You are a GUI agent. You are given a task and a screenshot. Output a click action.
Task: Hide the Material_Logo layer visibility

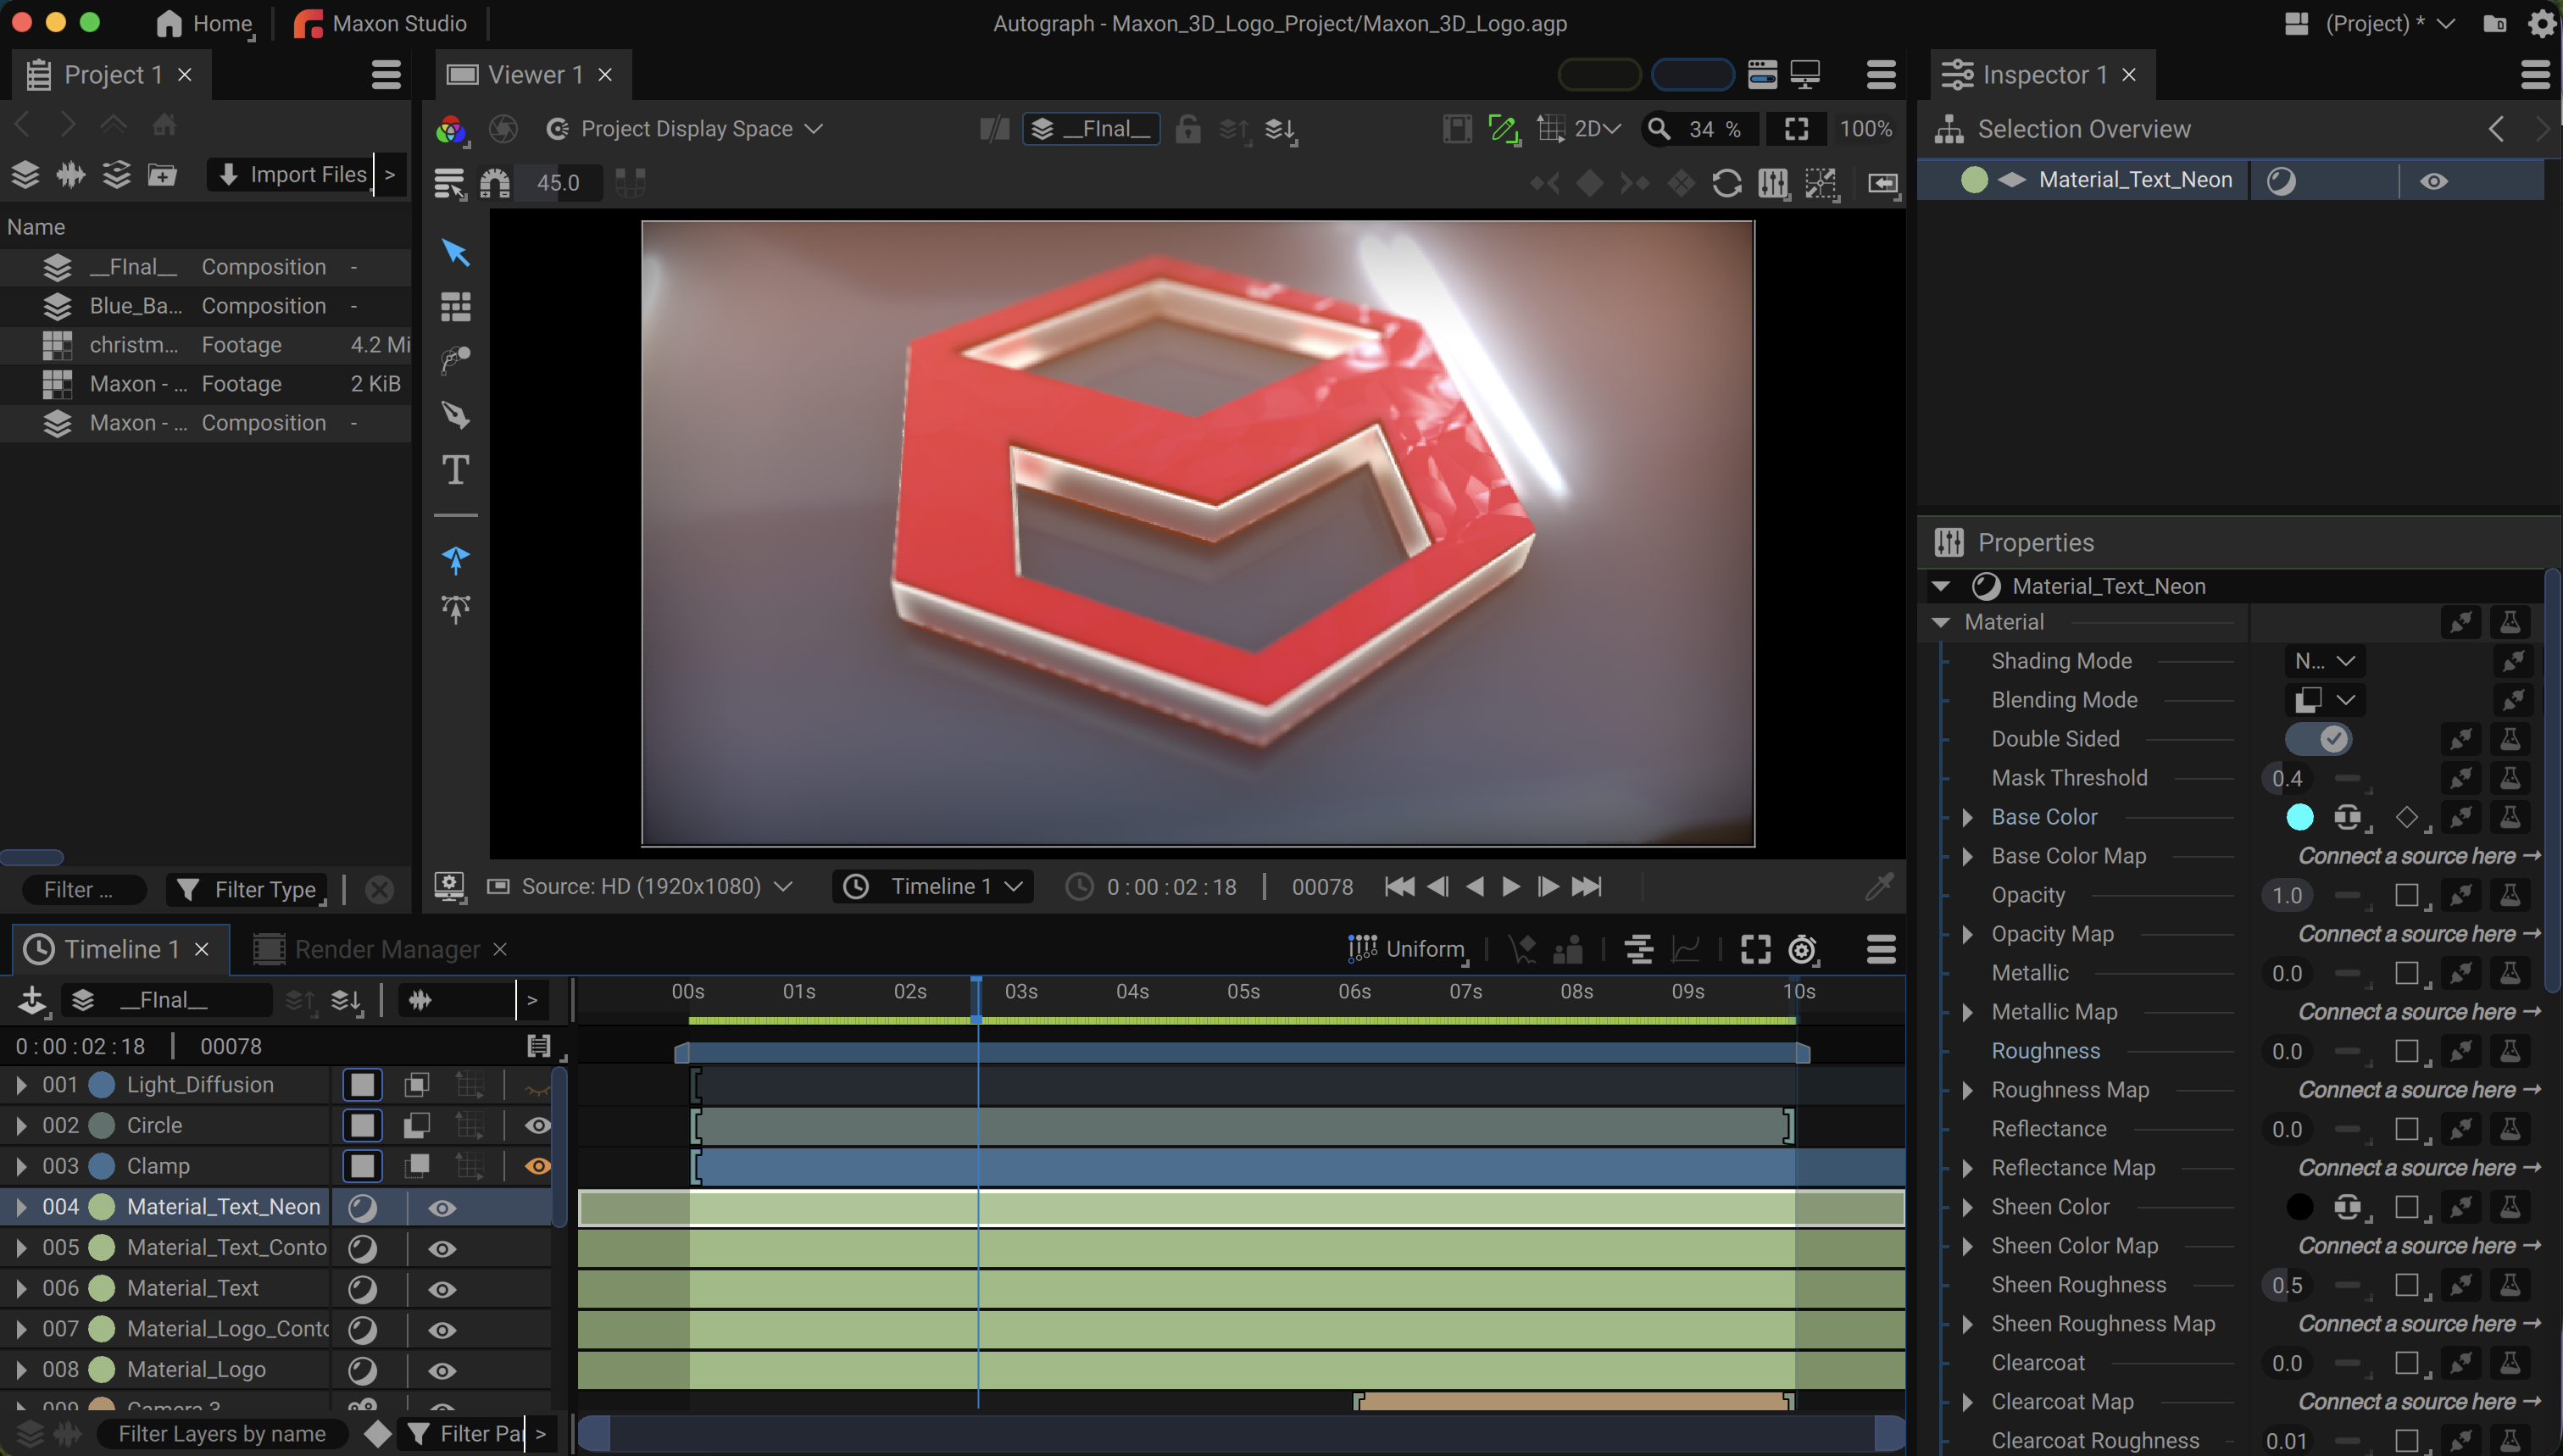[x=442, y=1371]
